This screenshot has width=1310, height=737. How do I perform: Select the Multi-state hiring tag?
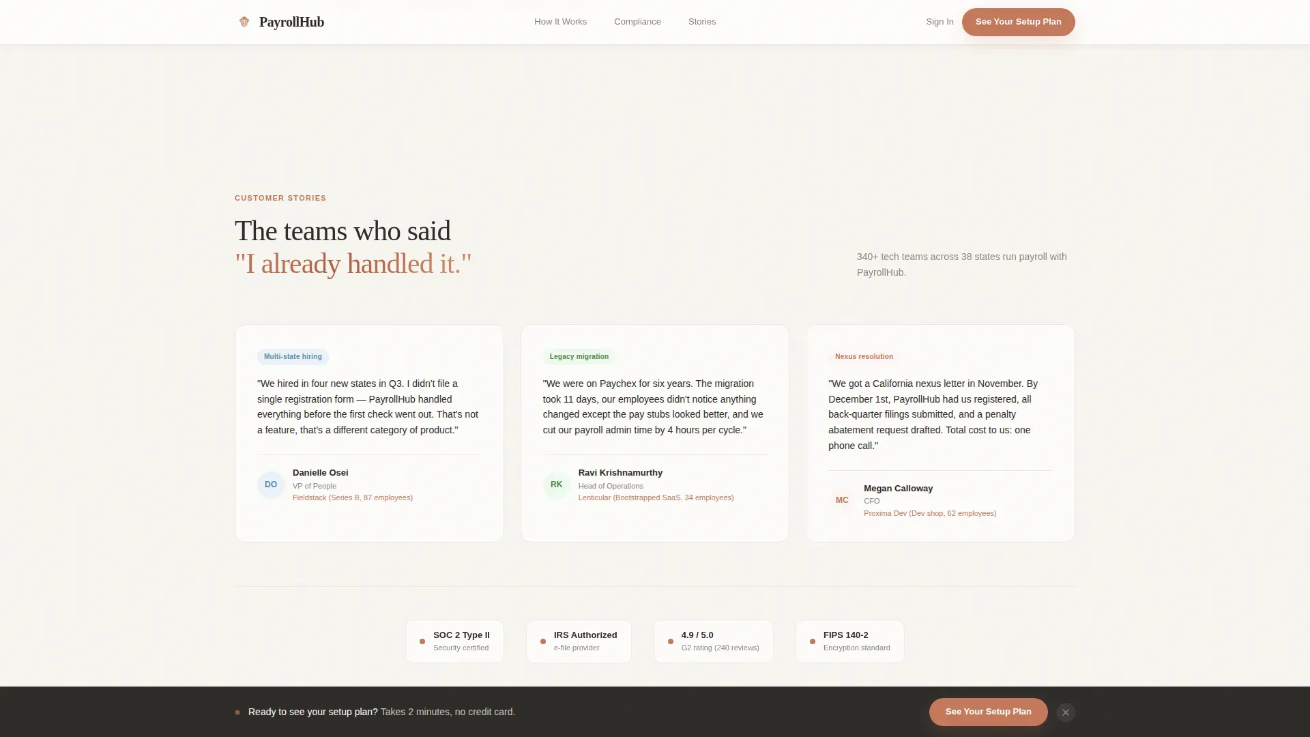pyautogui.click(x=293, y=356)
